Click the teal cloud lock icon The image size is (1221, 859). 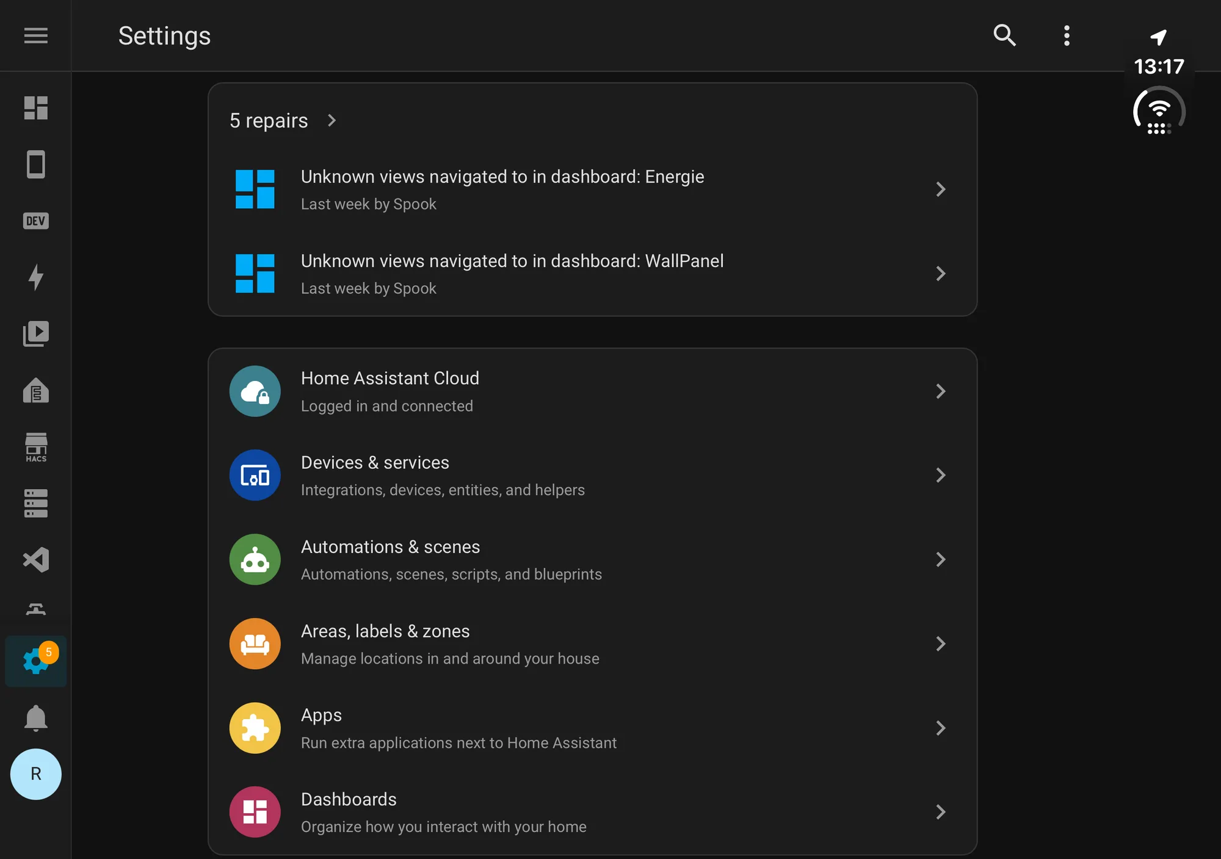coord(255,391)
